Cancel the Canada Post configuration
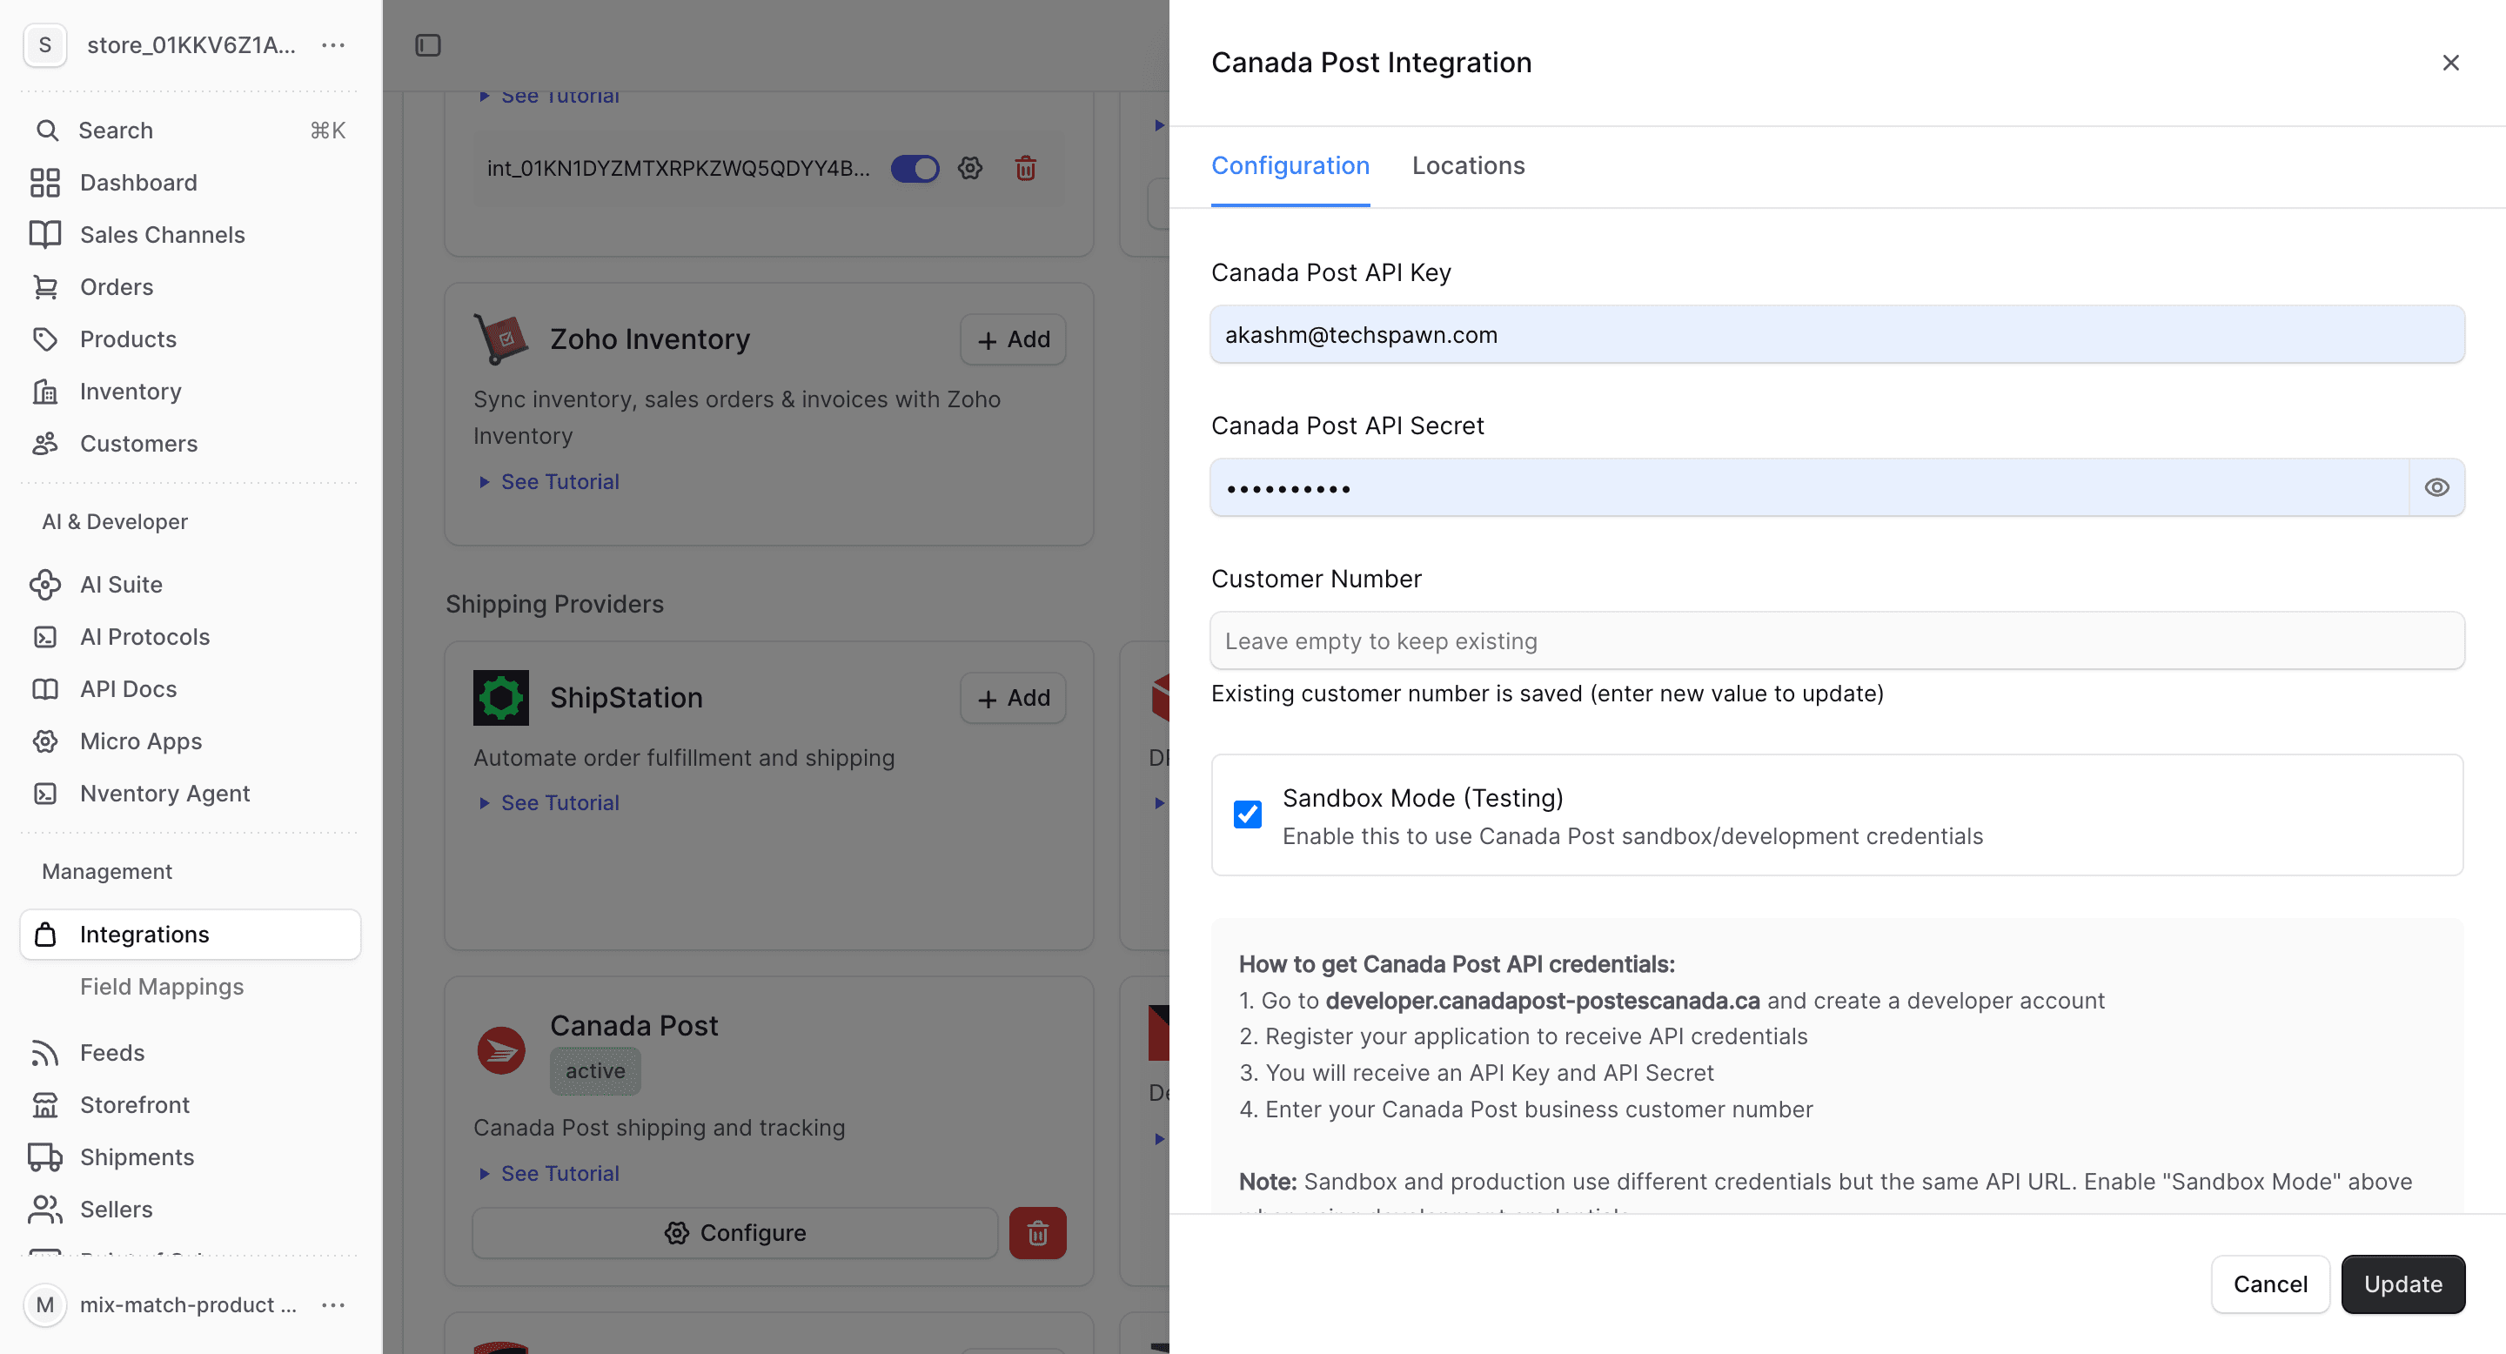The image size is (2506, 1354). 2269,1284
